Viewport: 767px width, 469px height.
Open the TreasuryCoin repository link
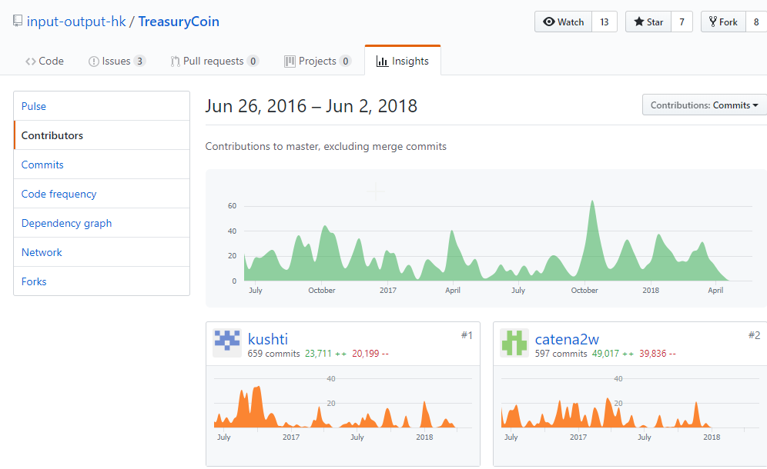(179, 22)
